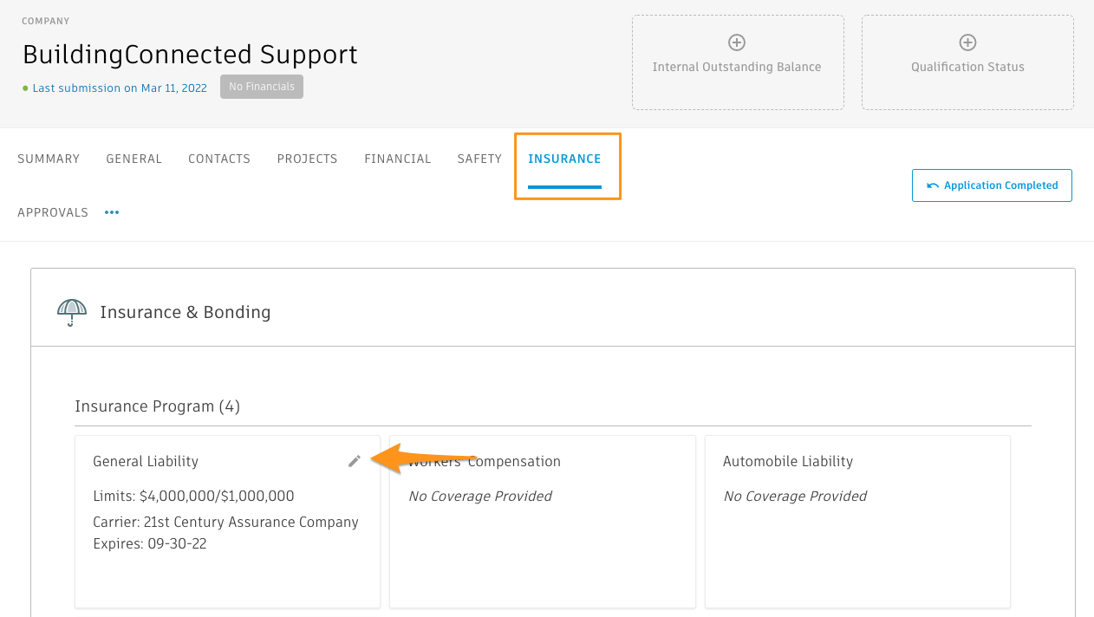Image resolution: width=1094 pixels, height=617 pixels.
Task: Click the plus icon above Qualification Status
Action: [967, 42]
